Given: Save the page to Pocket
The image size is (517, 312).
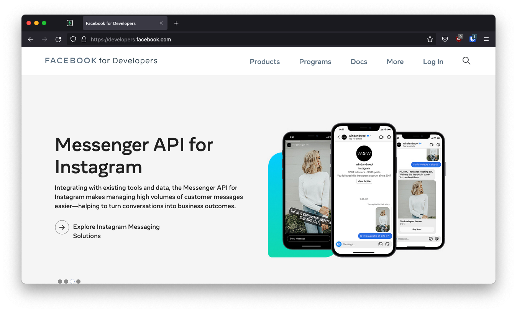Looking at the screenshot, I should pyautogui.click(x=445, y=39).
